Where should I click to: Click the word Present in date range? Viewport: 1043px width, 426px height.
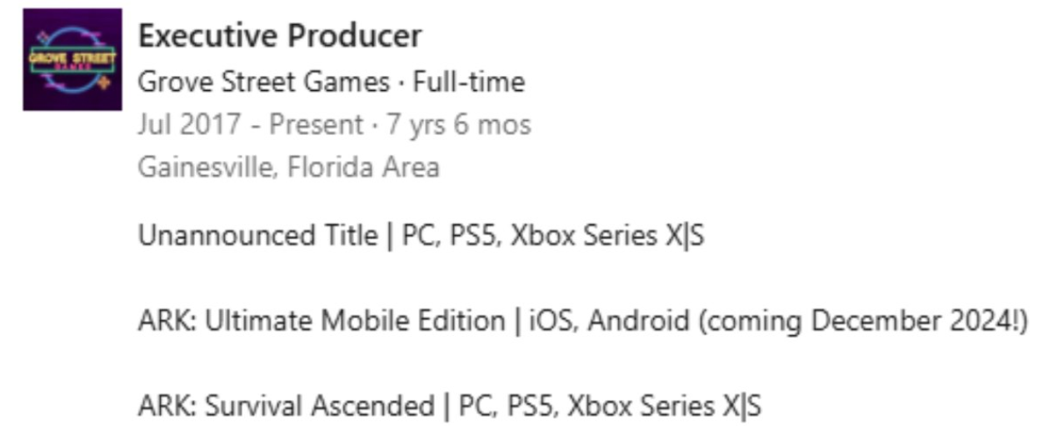pos(317,125)
